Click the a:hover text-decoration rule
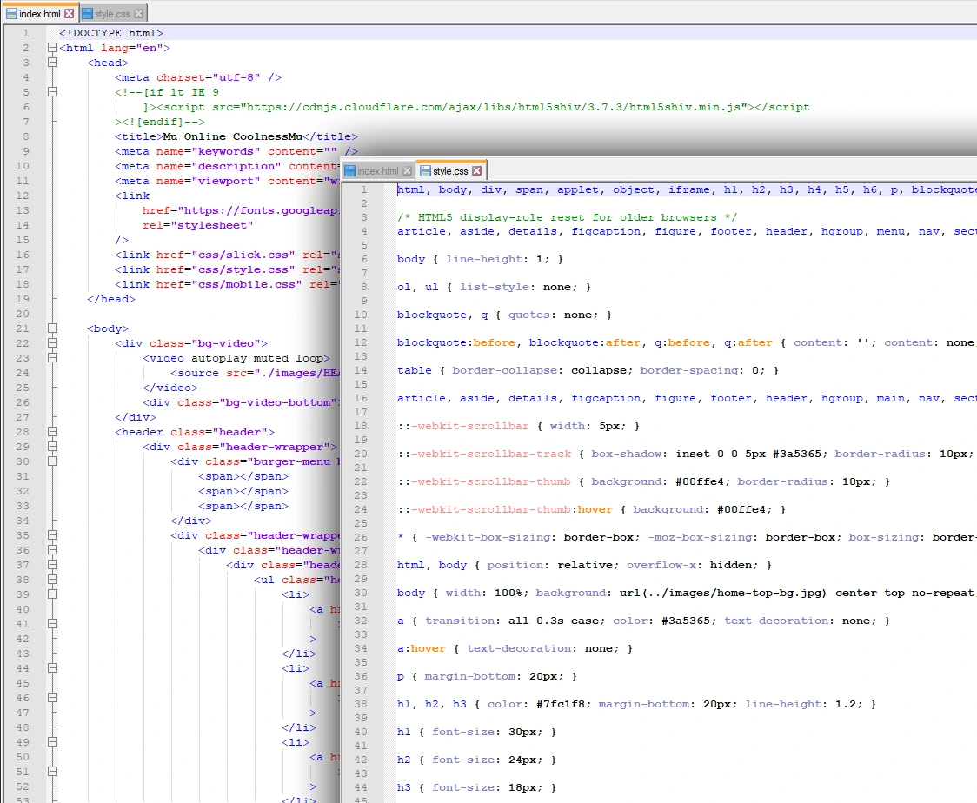The height and width of the screenshot is (803, 977). pos(515,648)
